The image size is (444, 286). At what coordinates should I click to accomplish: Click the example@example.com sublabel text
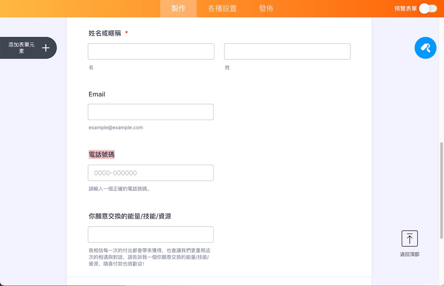(116, 128)
